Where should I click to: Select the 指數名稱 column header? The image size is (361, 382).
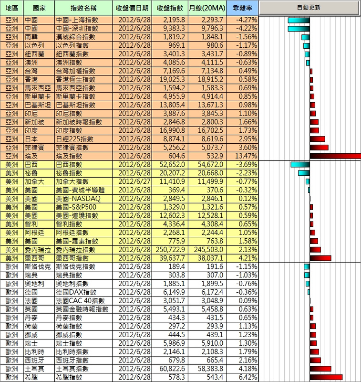tap(83, 8)
